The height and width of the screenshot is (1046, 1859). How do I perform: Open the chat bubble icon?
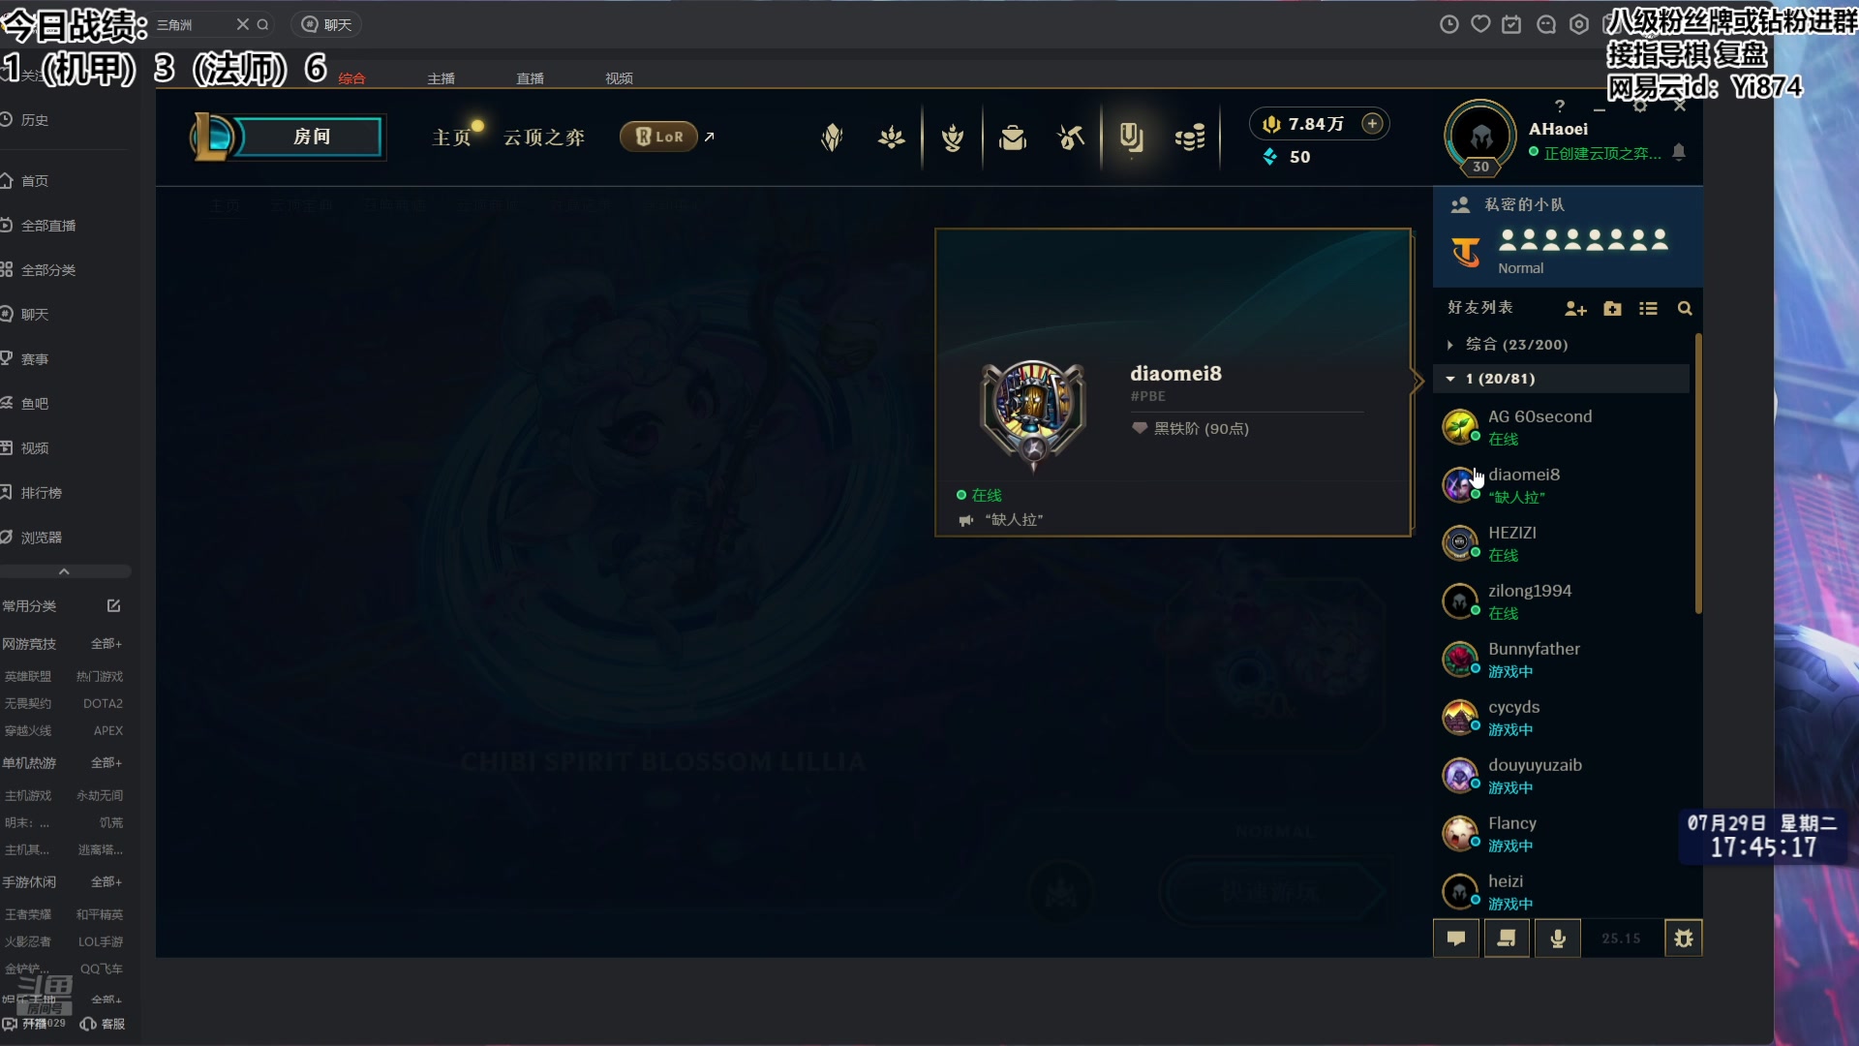[x=1456, y=938]
